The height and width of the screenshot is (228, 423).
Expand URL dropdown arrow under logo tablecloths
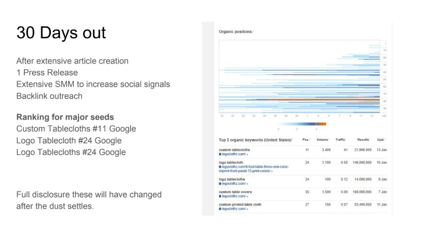[x=247, y=184]
